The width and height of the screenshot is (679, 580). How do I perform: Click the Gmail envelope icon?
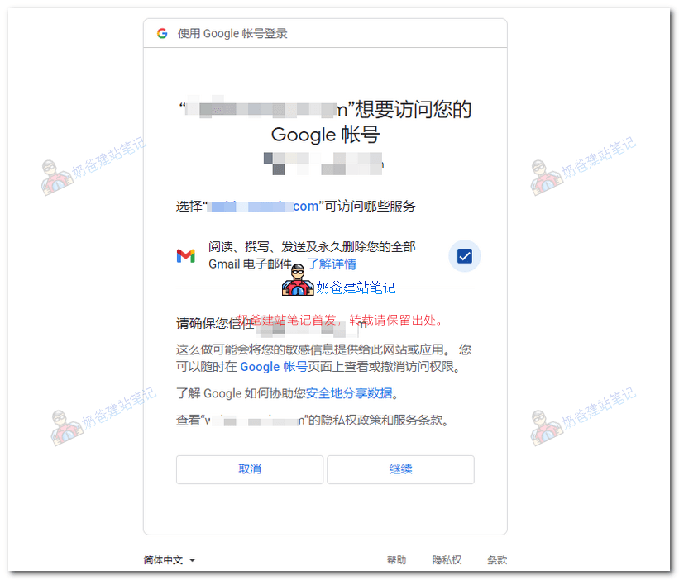coord(186,256)
